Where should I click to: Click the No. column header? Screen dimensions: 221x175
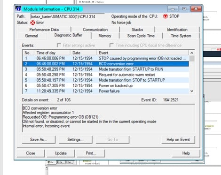(28, 53)
